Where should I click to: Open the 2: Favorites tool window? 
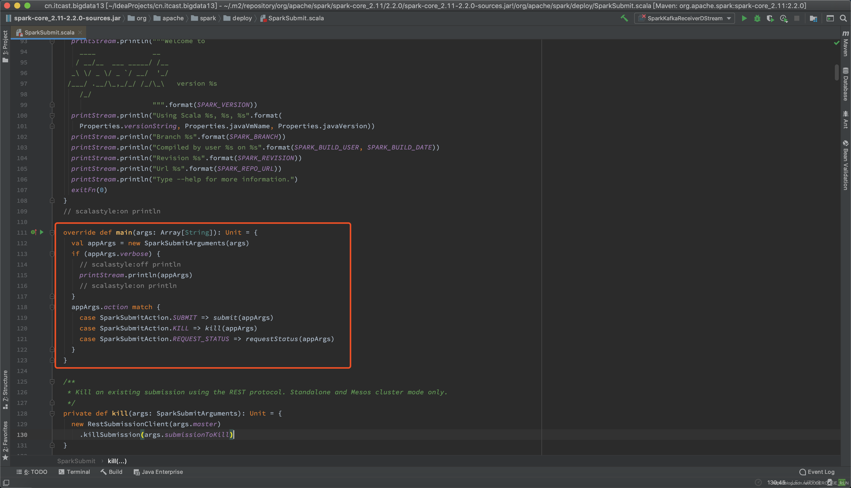pos(5,440)
